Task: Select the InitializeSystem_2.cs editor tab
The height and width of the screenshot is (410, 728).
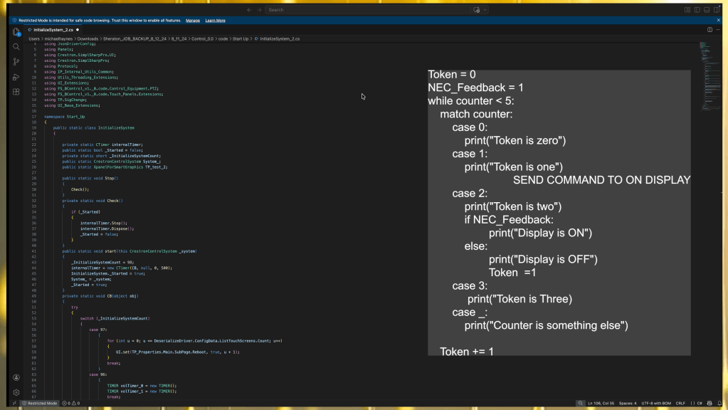Action: [x=53, y=30]
